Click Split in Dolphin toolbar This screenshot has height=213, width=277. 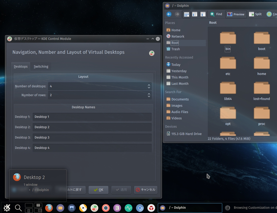tap(255, 14)
